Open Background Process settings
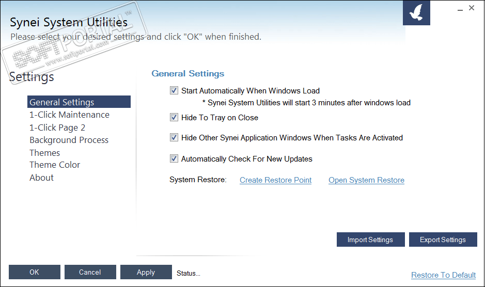 69,140
